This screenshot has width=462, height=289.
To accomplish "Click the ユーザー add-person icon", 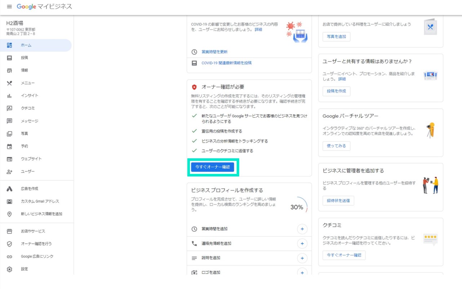I will 9,171.
